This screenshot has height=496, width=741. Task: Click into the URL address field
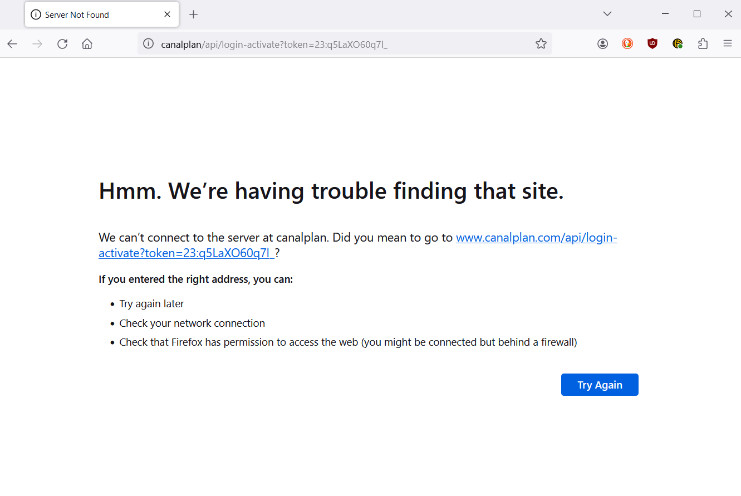pos(334,44)
